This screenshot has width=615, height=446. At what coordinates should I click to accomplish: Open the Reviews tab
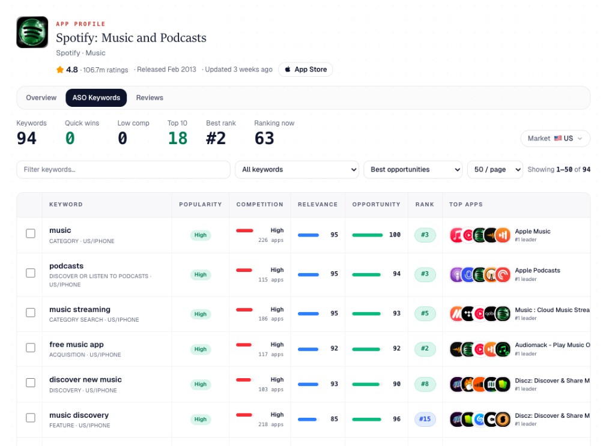[150, 98]
